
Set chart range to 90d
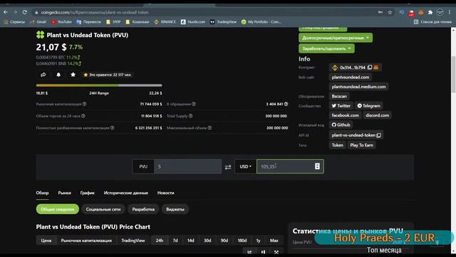click(224, 241)
